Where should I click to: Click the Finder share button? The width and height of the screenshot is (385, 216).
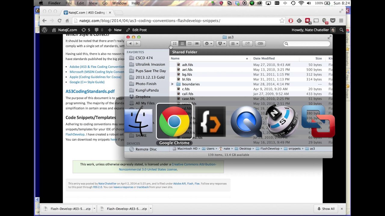248,43
